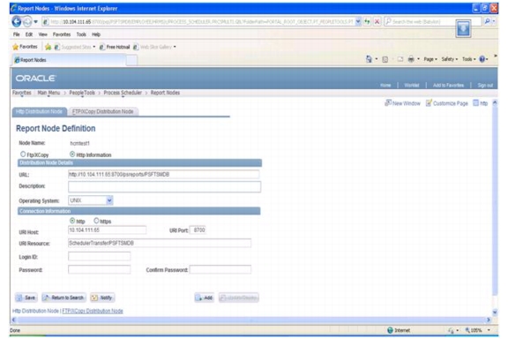Click the search magnifier icon
The width and height of the screenshot is (508, 339).
pos(487,21)
